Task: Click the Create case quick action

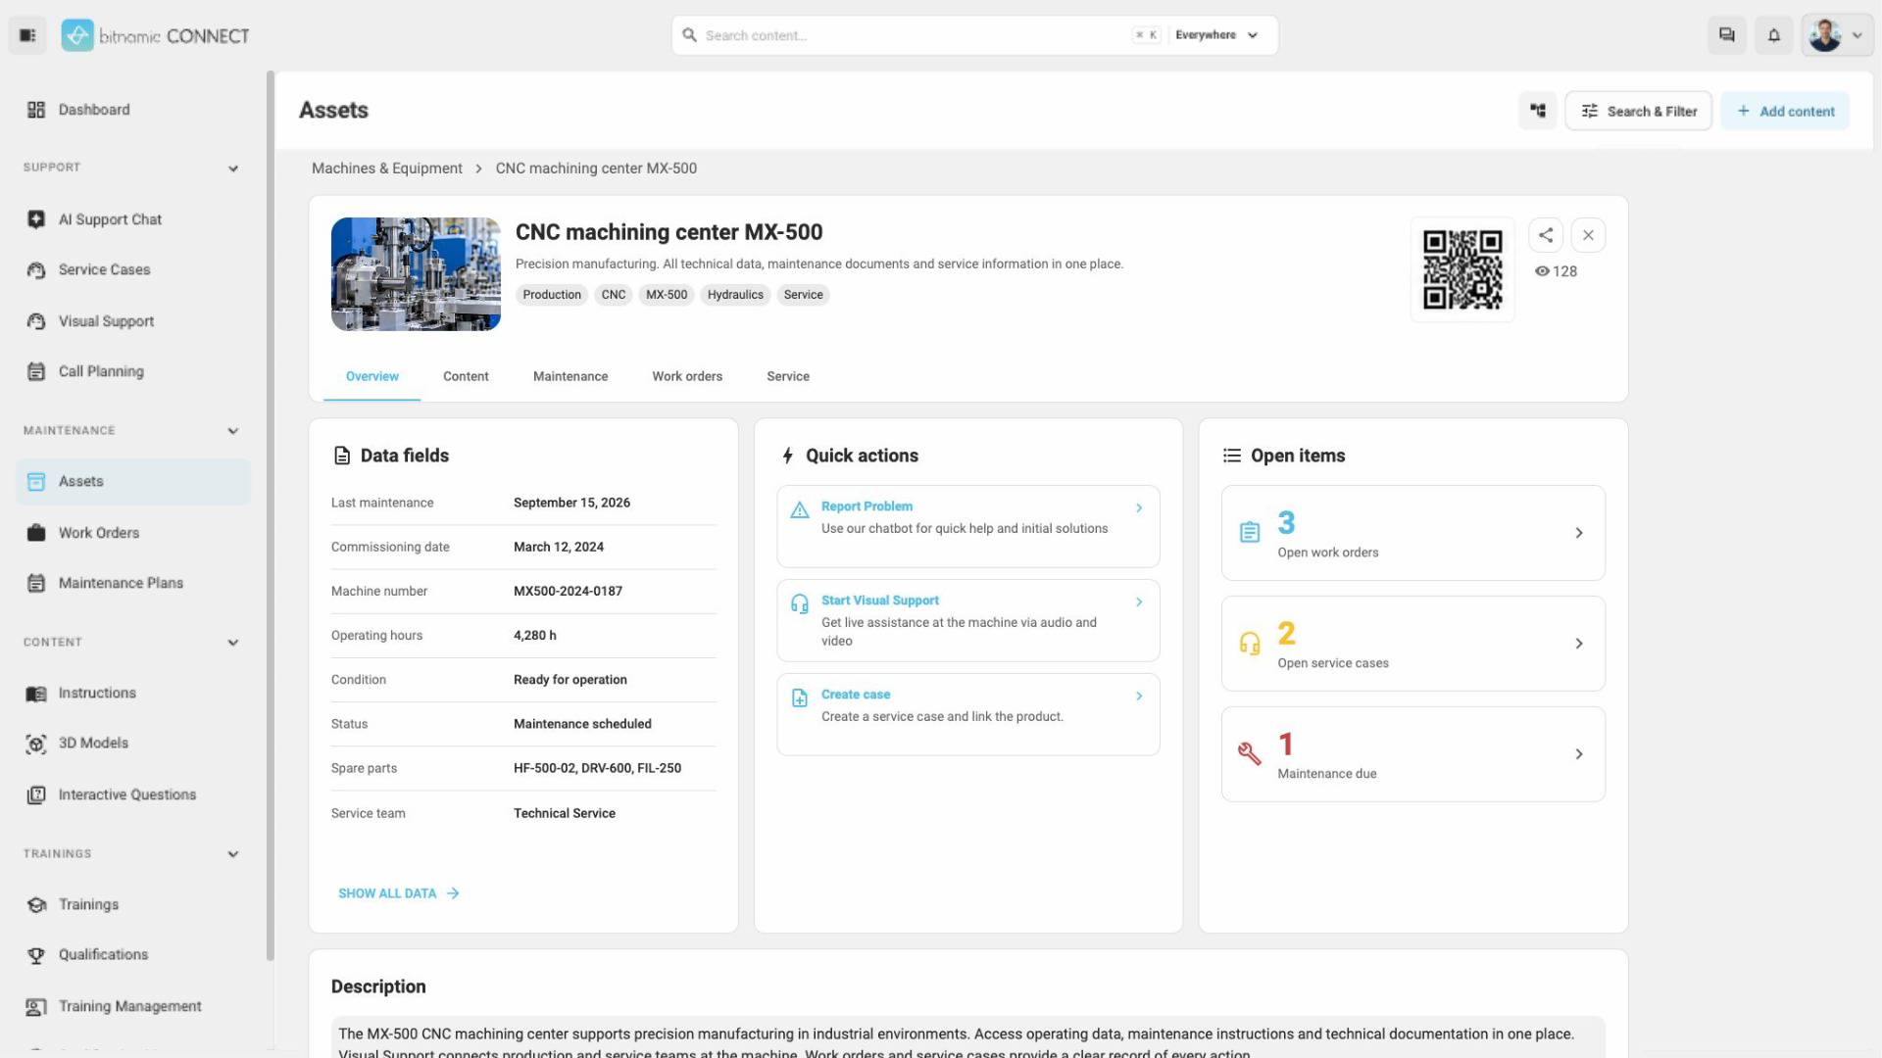Action: coord(968,714)
